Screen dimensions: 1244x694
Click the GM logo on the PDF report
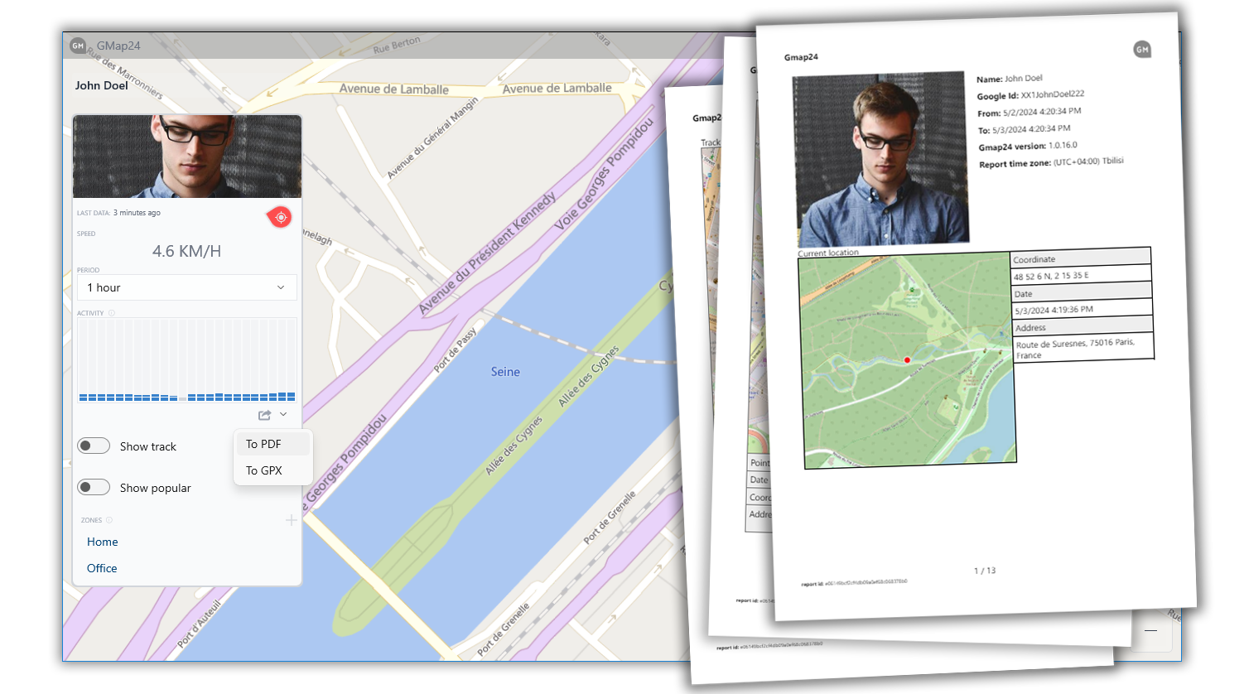1142,50
